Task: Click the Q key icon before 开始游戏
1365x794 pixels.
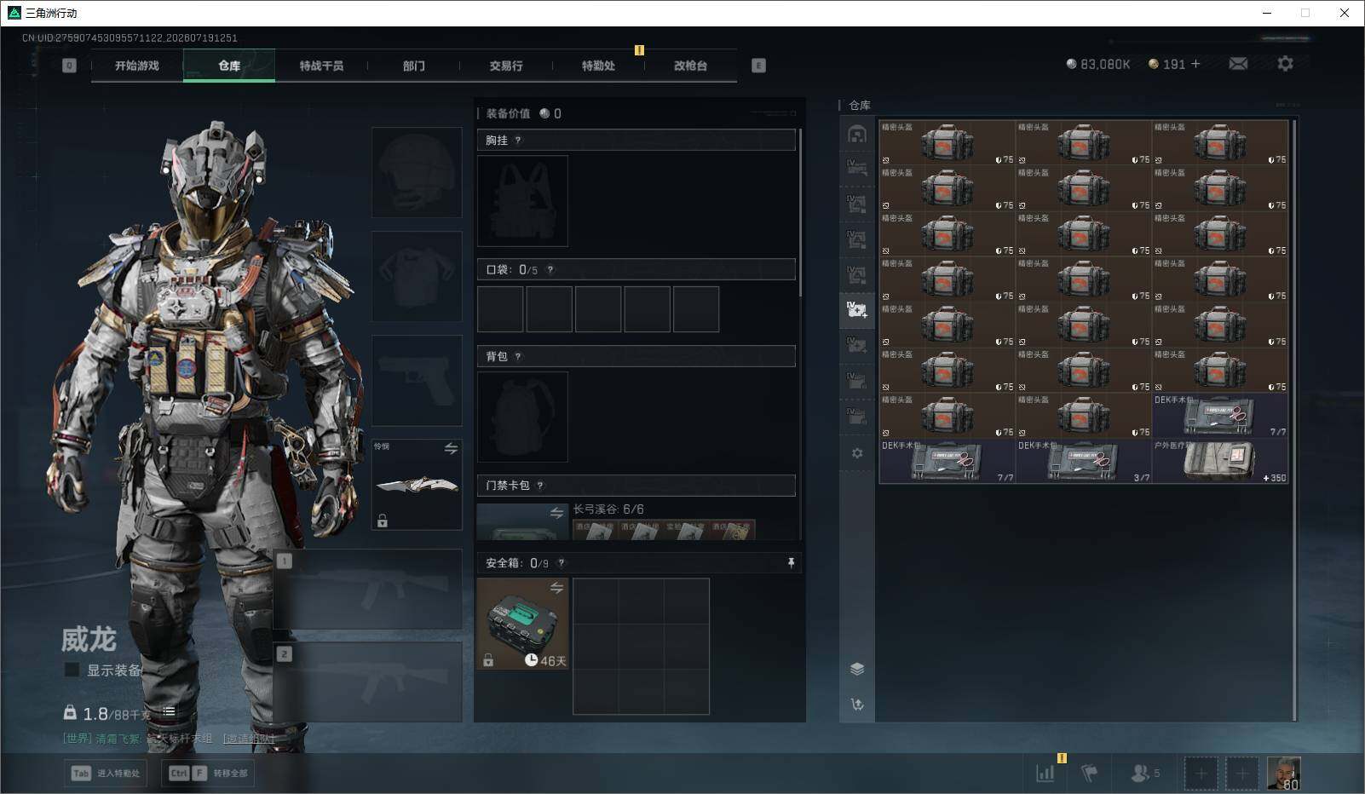Action: coord(69,66)
